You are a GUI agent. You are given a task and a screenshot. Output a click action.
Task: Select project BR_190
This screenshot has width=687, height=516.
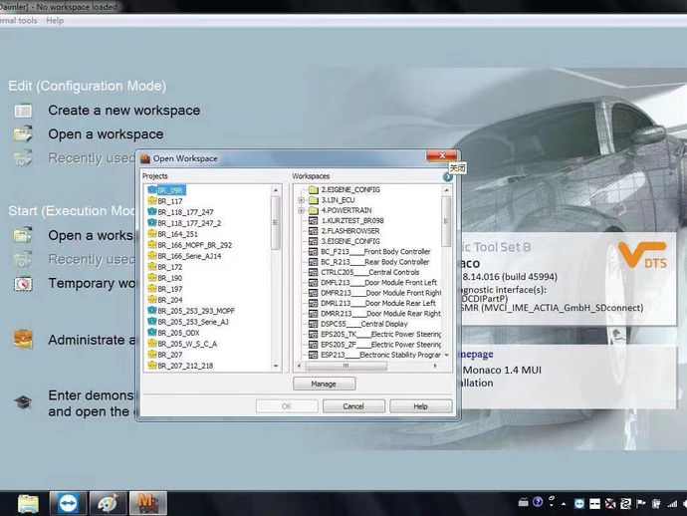(x=170, y=278)
